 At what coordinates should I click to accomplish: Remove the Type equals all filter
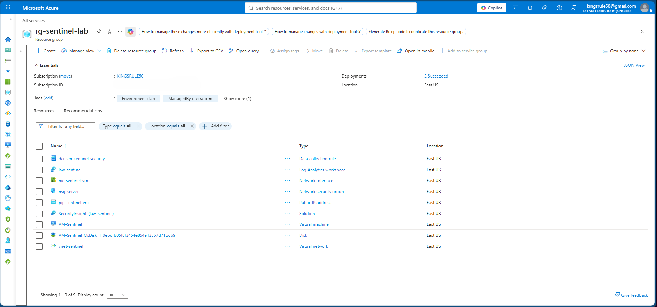pos(138,126)
